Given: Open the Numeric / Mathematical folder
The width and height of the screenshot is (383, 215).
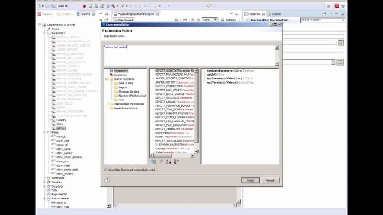Looking at the screenshot, I should (132, 96).
